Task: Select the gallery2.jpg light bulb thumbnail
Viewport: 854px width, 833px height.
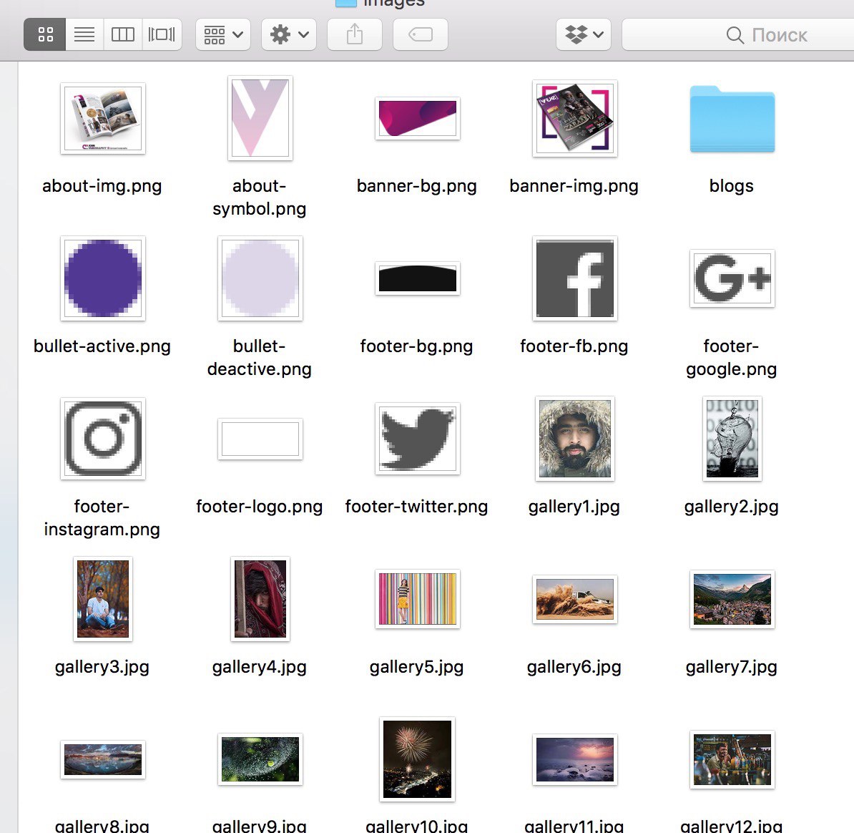Action: [x=732, y=439]
